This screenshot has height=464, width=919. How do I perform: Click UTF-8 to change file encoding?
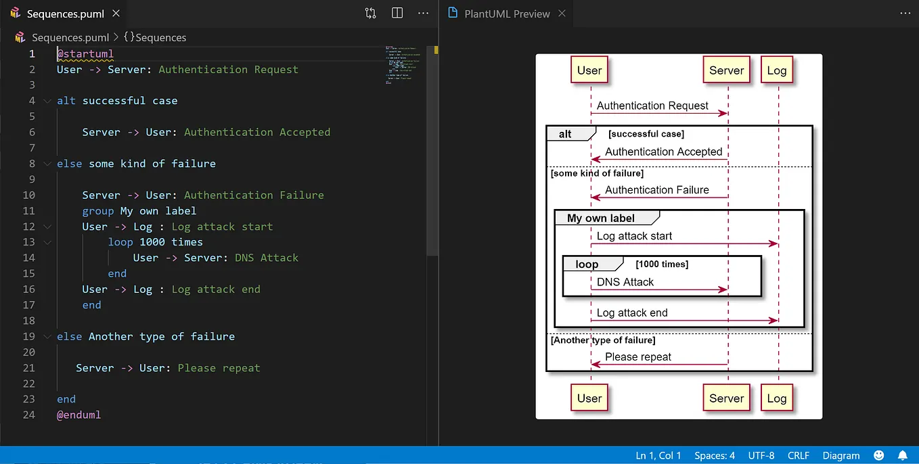761,455
